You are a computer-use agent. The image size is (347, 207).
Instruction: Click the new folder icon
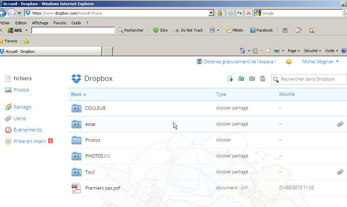coord(241,78)
